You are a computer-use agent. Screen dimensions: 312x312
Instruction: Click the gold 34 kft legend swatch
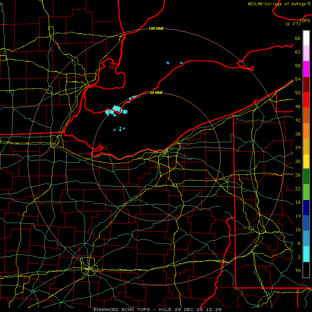coord(306,147)
